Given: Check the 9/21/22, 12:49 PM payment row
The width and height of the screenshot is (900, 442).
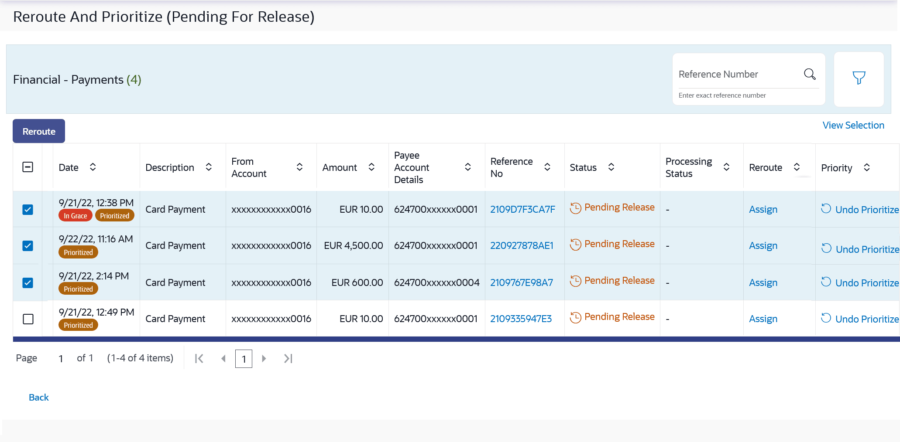Looking at the screenshot, I should pyautogui.click(x=28, y=319).
